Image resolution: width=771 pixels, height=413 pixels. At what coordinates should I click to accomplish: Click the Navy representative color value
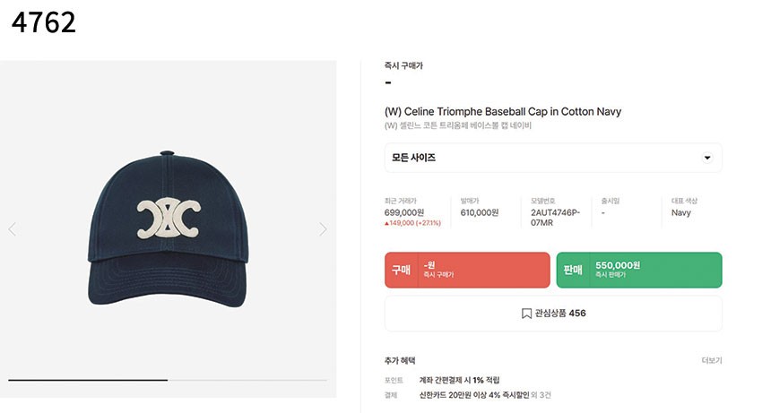[x=681, y=212]
